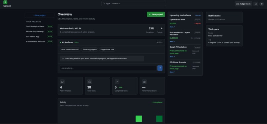Click the 'GPT-5.5' model label
The height and width of the screenshot is (124, 267).
[160, 42]
